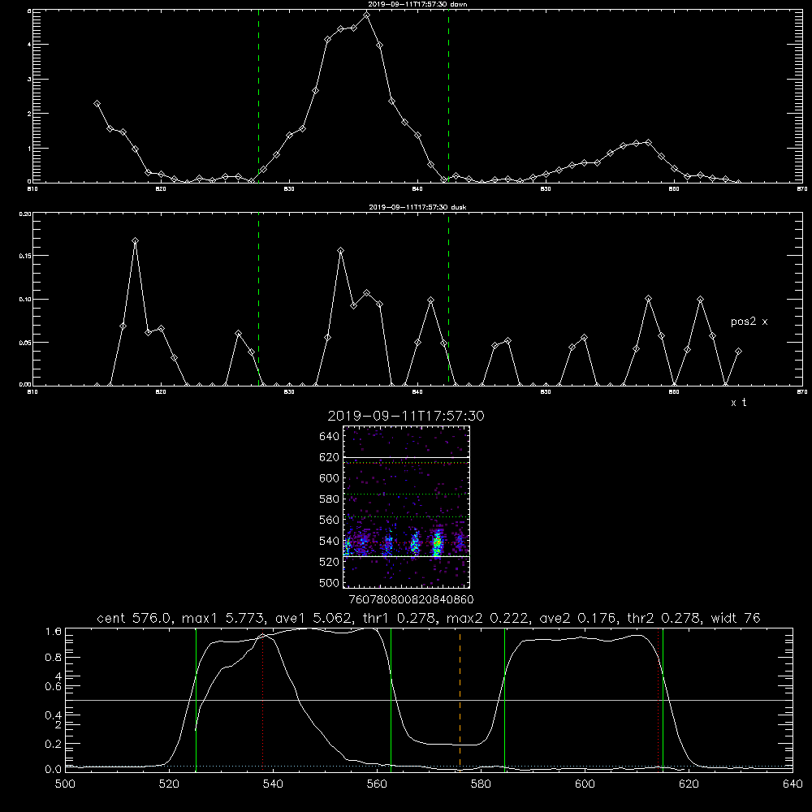Viewport: 812px width, 812px height.
Task: Select right green dashed line in dusk plot
Action: [x=448, y=299]
